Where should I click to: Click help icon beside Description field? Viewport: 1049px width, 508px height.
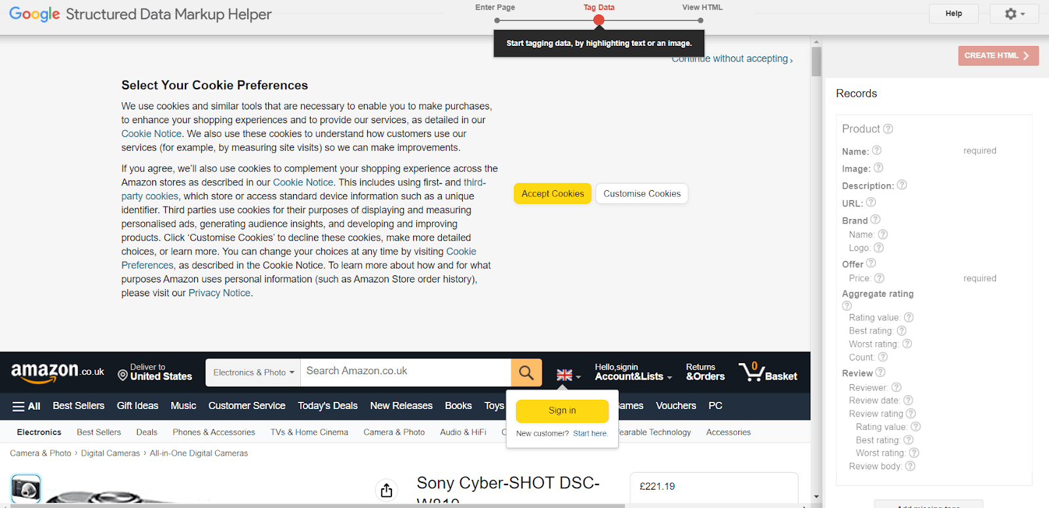(x=901, y=186)
